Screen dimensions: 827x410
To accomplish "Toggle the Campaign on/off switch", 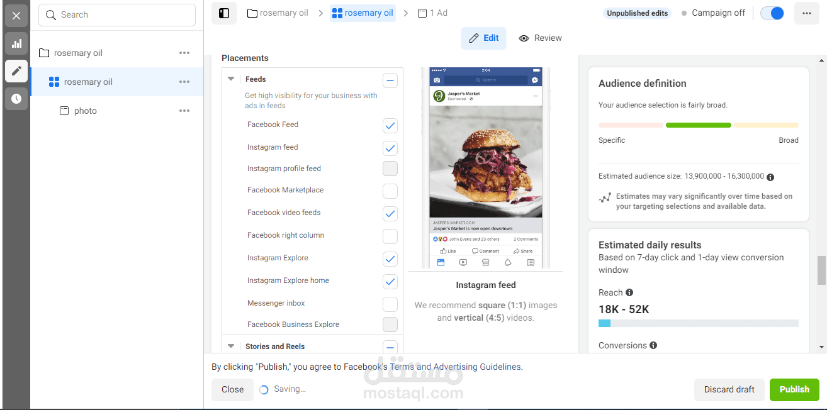I will [x=772, y=13].
